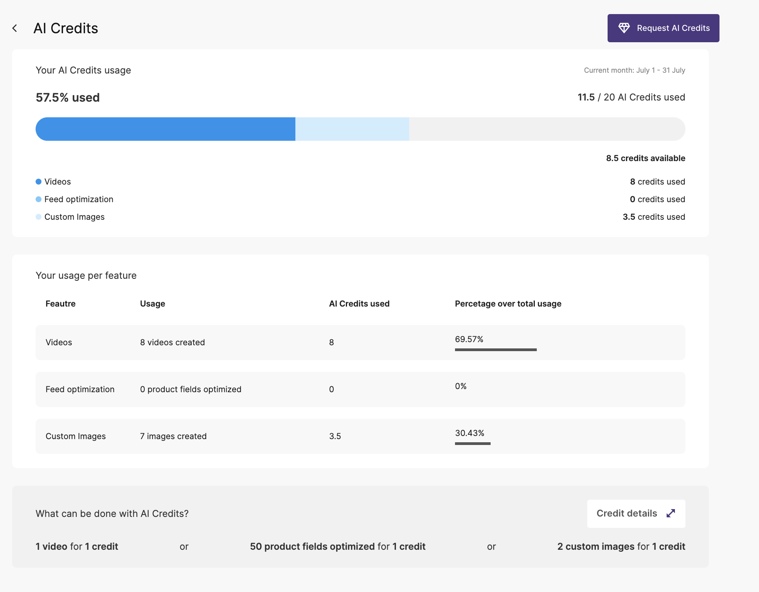Open Credit details
The image size is (759, 592).
636,513
